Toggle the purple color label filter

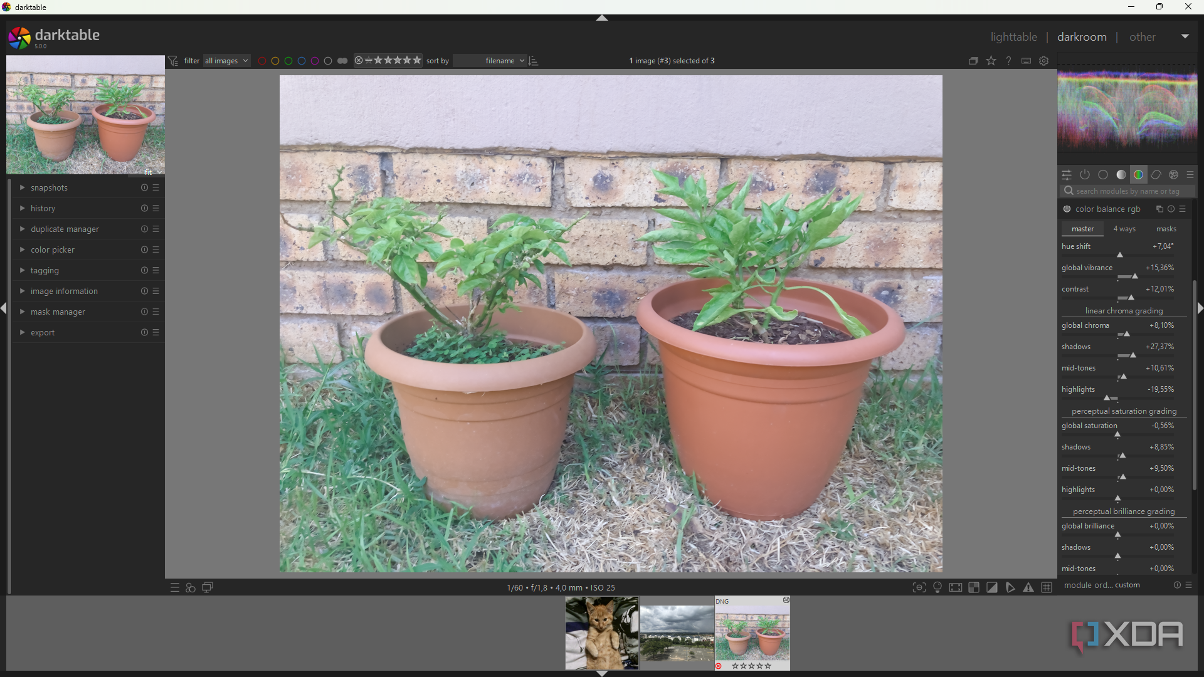315,61
